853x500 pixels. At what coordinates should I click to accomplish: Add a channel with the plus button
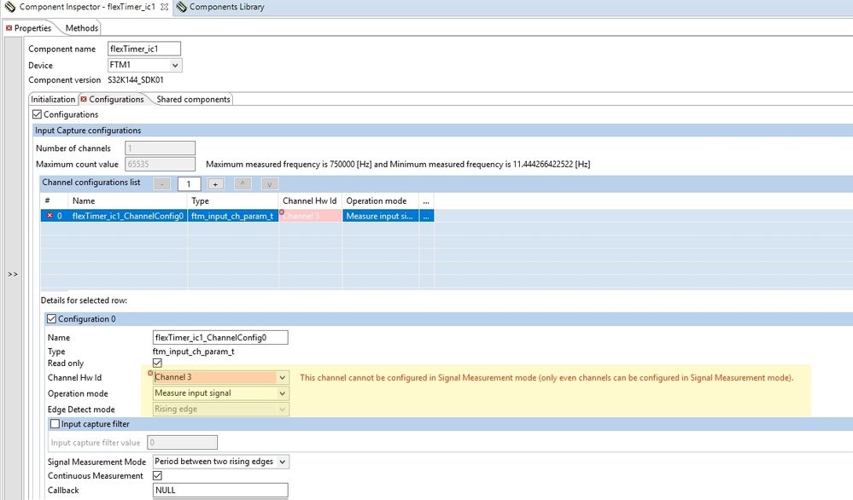pyautogui.click(x=215, y=184)
